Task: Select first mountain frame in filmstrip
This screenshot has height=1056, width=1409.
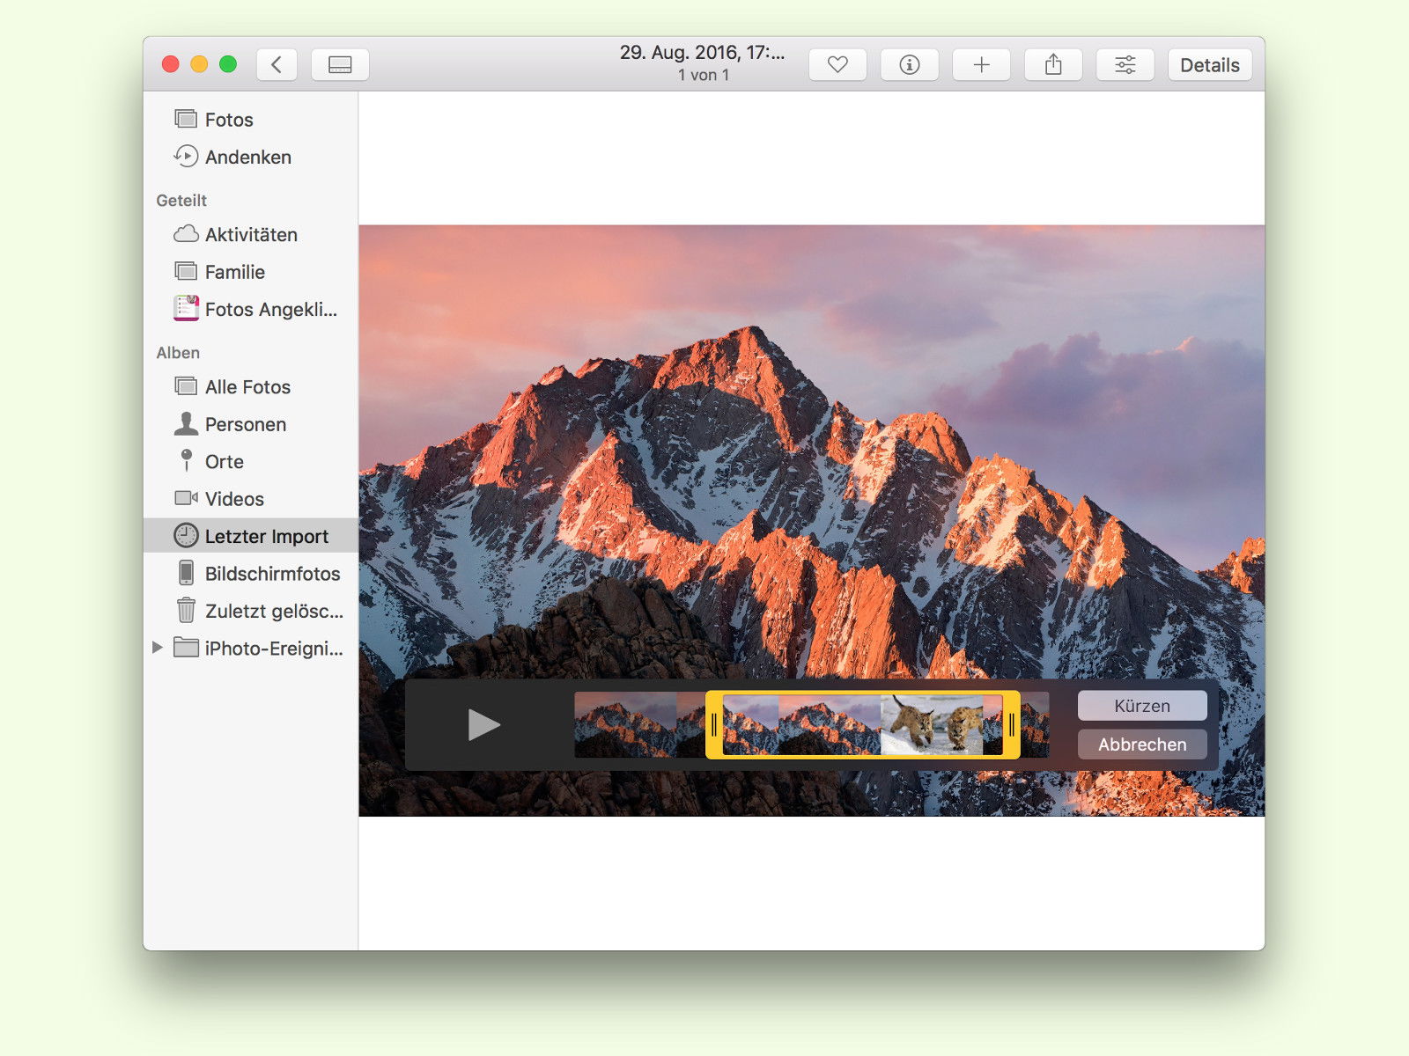Action: click(625, 725)
